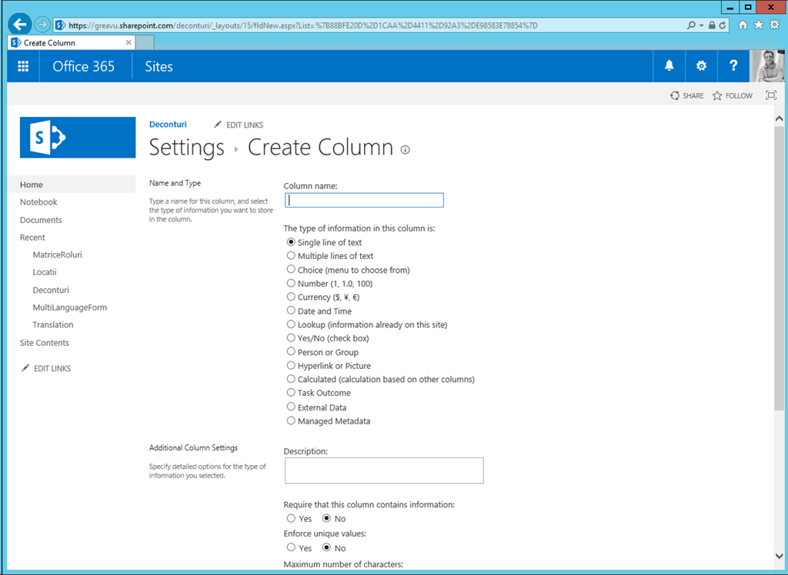Click the browser back arrow button

tap(19, 25)
